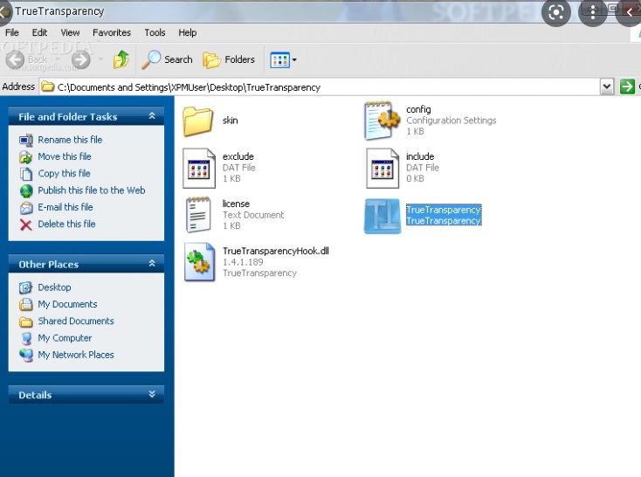
Task: Open the File menu
Action: pos(12,32)
